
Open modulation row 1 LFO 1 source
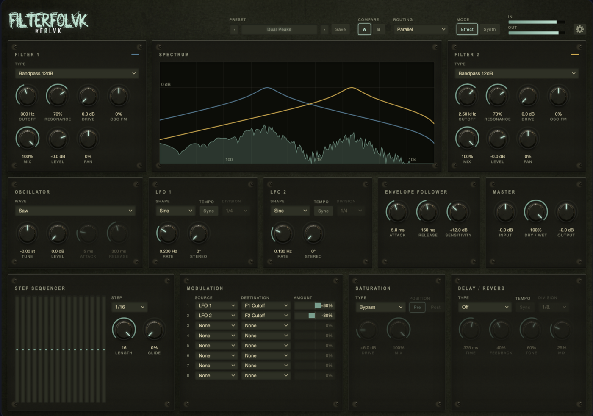point(216,305)
